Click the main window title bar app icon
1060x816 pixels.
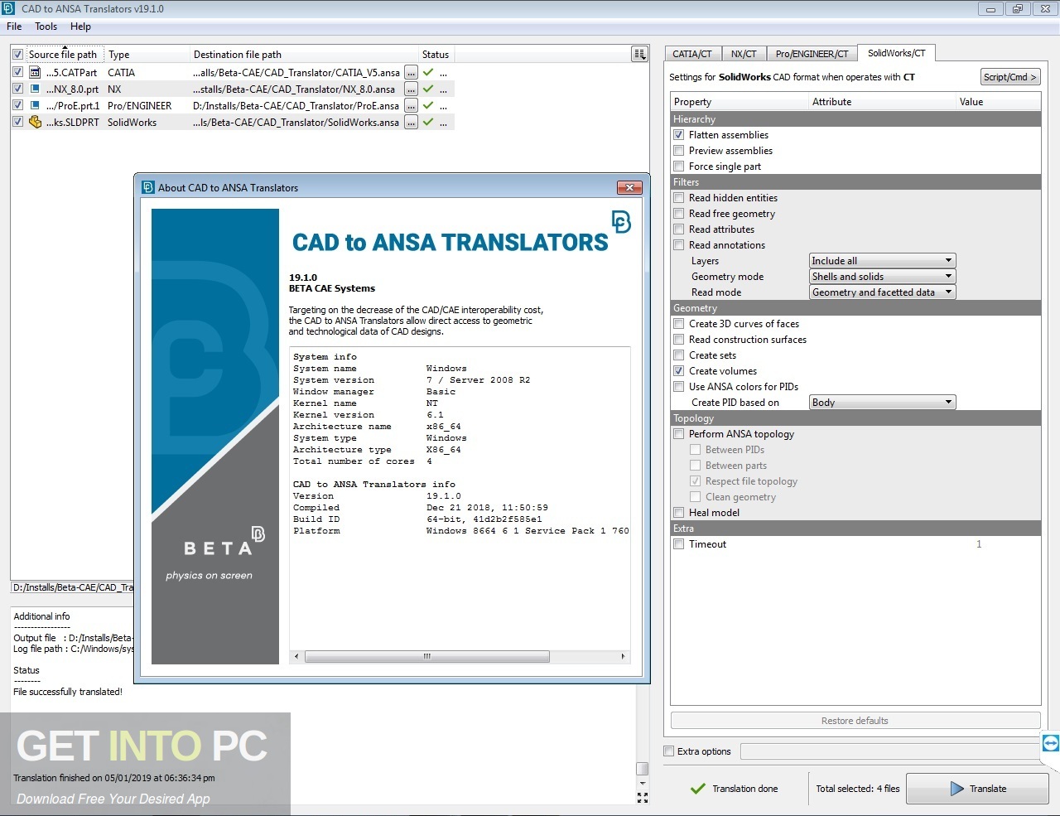tap(10, 8)
